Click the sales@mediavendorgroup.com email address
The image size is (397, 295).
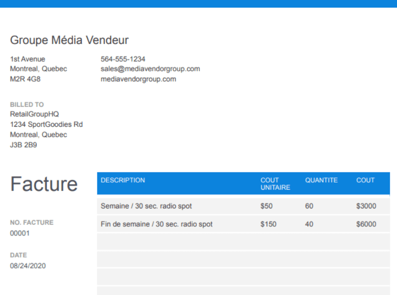click(x=150, y=69)
